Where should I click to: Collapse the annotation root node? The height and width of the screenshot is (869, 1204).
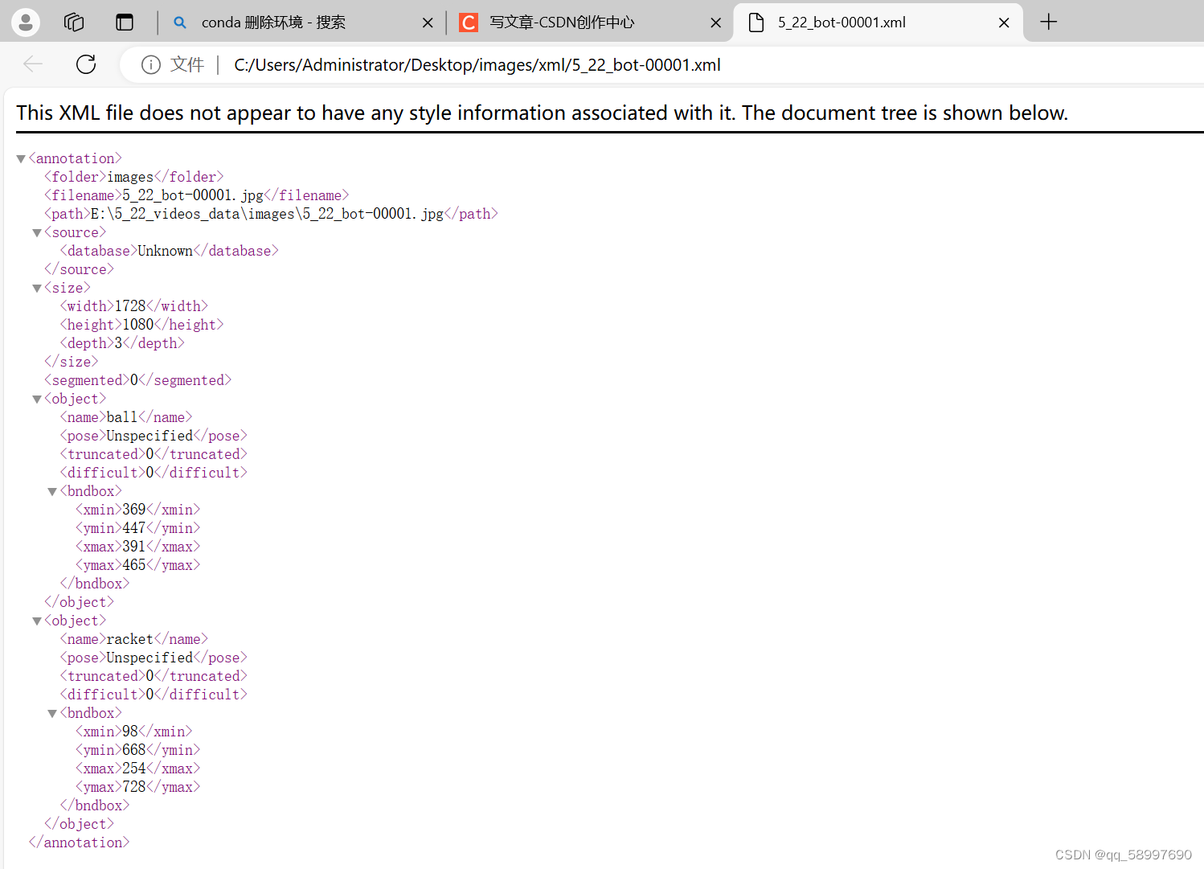coord(21,159)
